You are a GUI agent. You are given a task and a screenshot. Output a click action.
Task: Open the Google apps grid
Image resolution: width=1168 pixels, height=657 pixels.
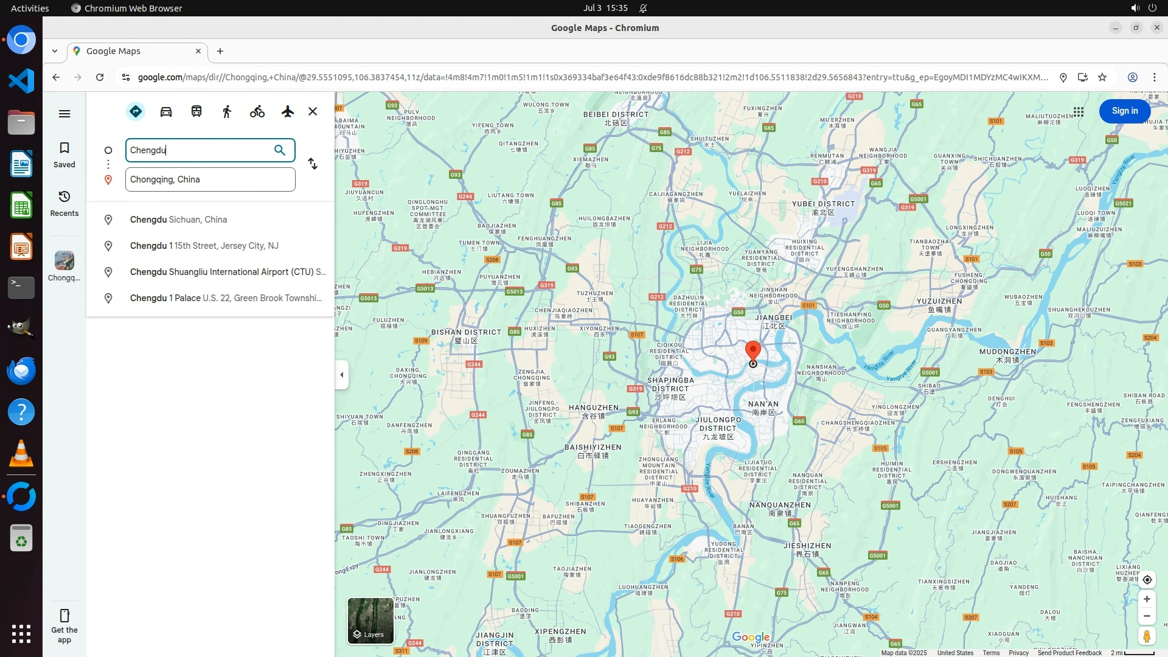point(1079,112)
